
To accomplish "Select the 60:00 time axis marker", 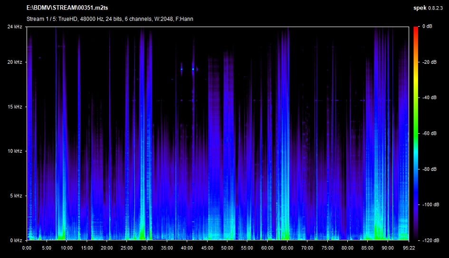I will click(x=267, y=248).
